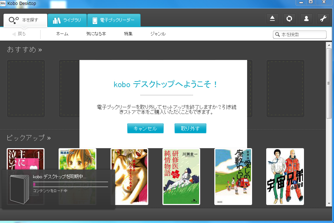Viewport: 334px width, 223px height.
Task: Open the おすすめ section link
Action: pos(24,50)
